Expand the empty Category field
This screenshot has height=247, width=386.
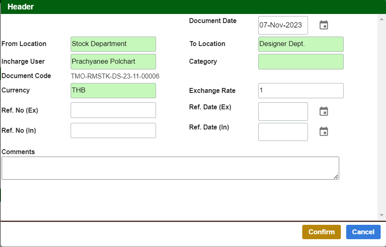click(x=301, y=62)
